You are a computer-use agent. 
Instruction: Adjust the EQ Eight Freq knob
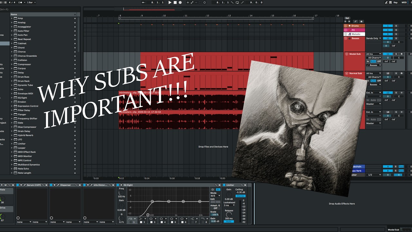tap(121, 193)
